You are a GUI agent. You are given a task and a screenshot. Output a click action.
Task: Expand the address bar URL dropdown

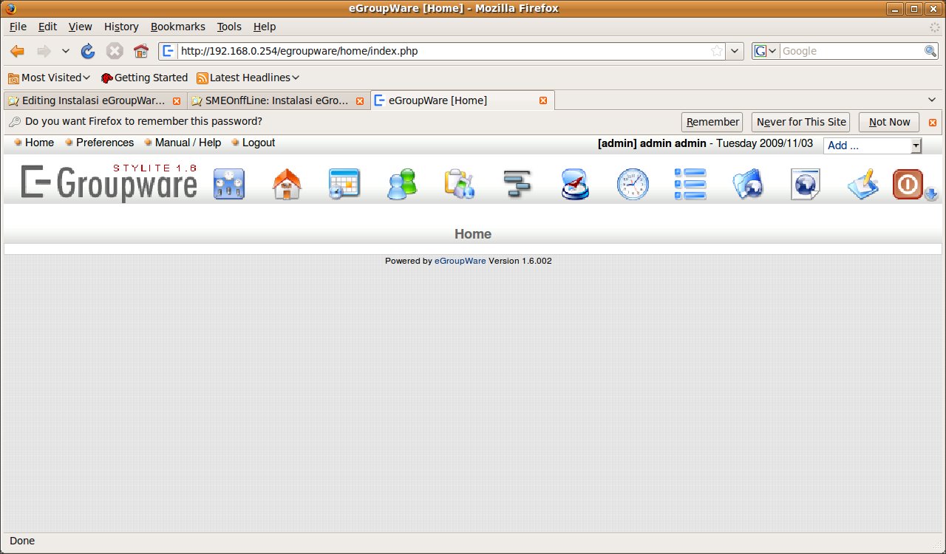point(735,51)
